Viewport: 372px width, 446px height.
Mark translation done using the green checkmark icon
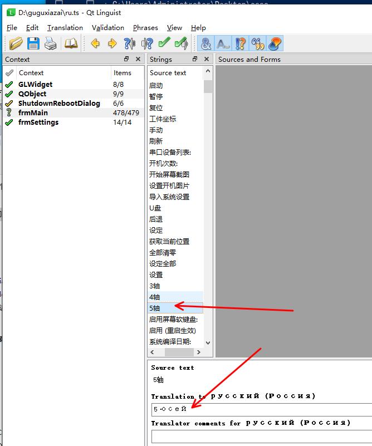[x=164, y=43]
